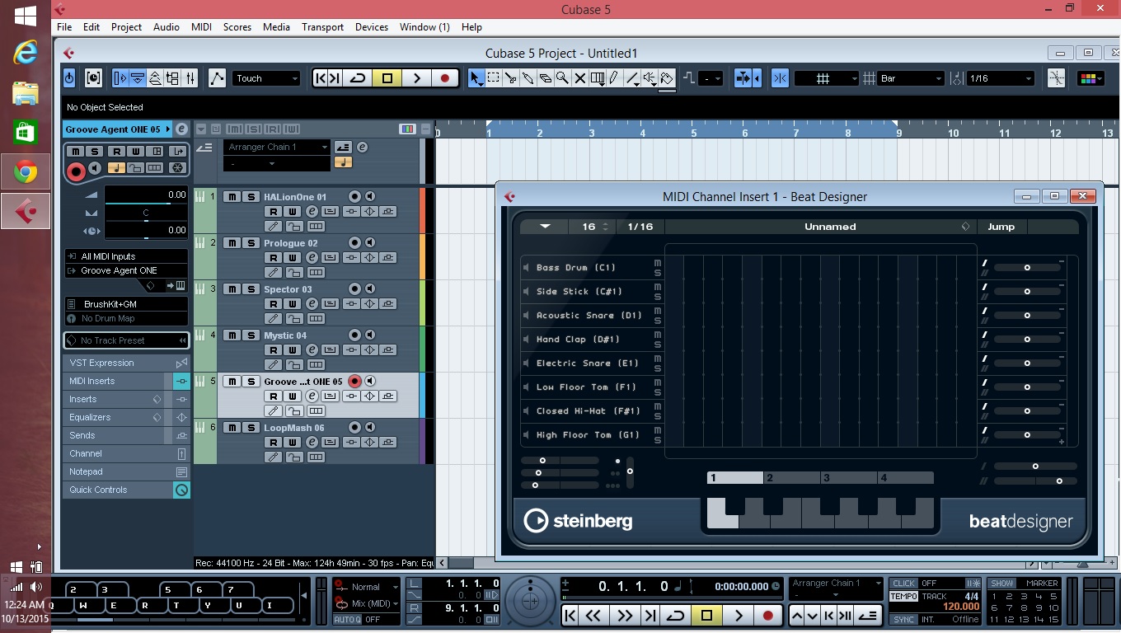Image resolution: width=1121 pixels, height=633 pixels.
Task: Select the Erase tool
Action: [x=545, y=78]
